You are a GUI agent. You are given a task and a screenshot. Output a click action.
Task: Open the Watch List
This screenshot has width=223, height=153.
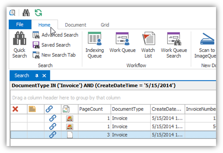point(148,45)
